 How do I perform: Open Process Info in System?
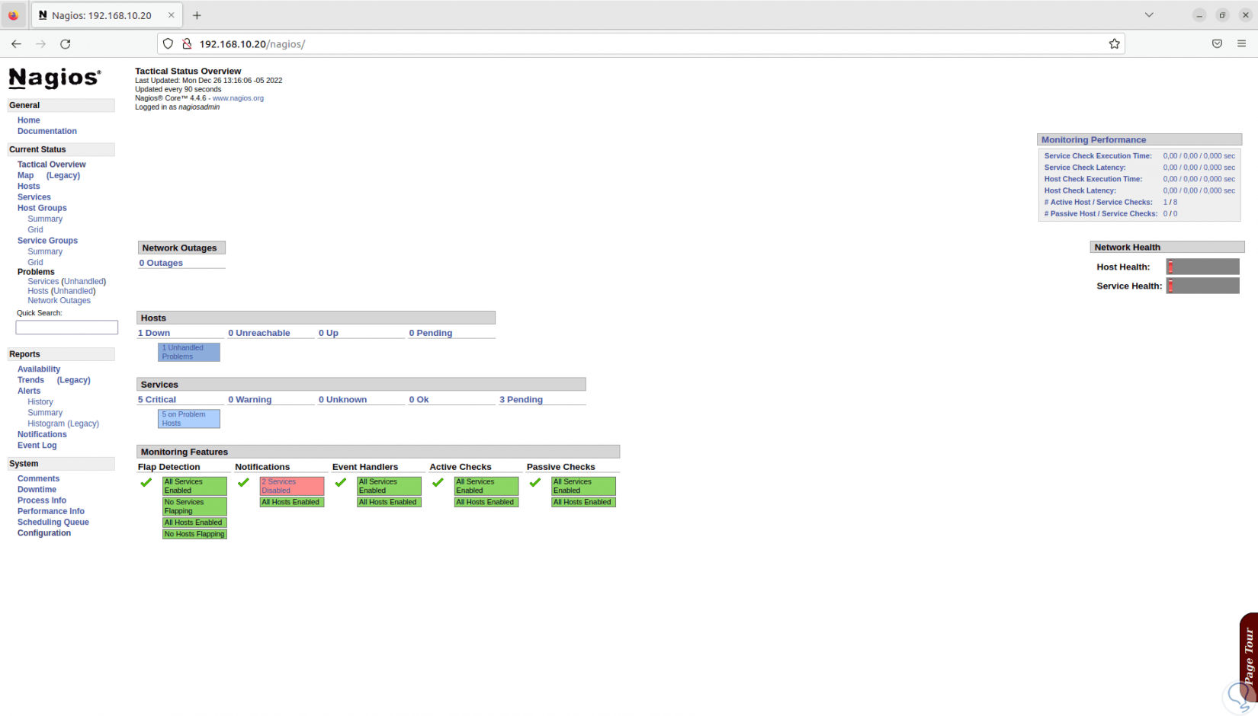(x=42, y=500)
